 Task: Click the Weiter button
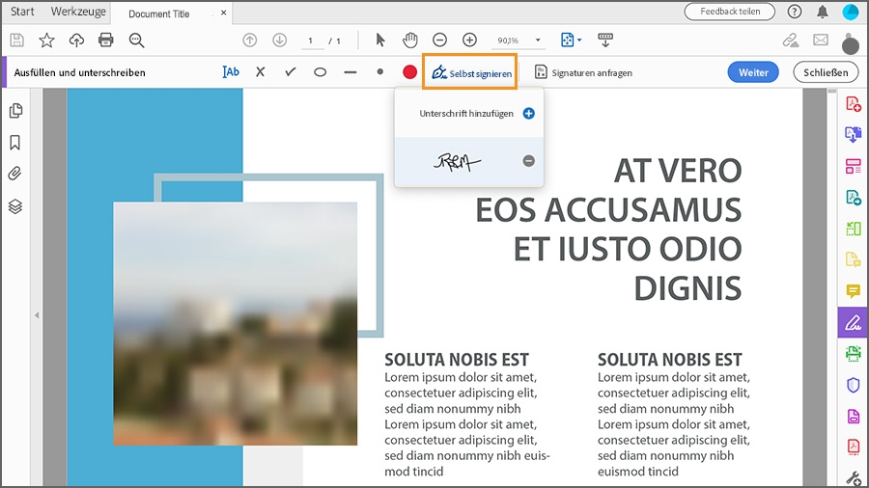coord(753,72)
